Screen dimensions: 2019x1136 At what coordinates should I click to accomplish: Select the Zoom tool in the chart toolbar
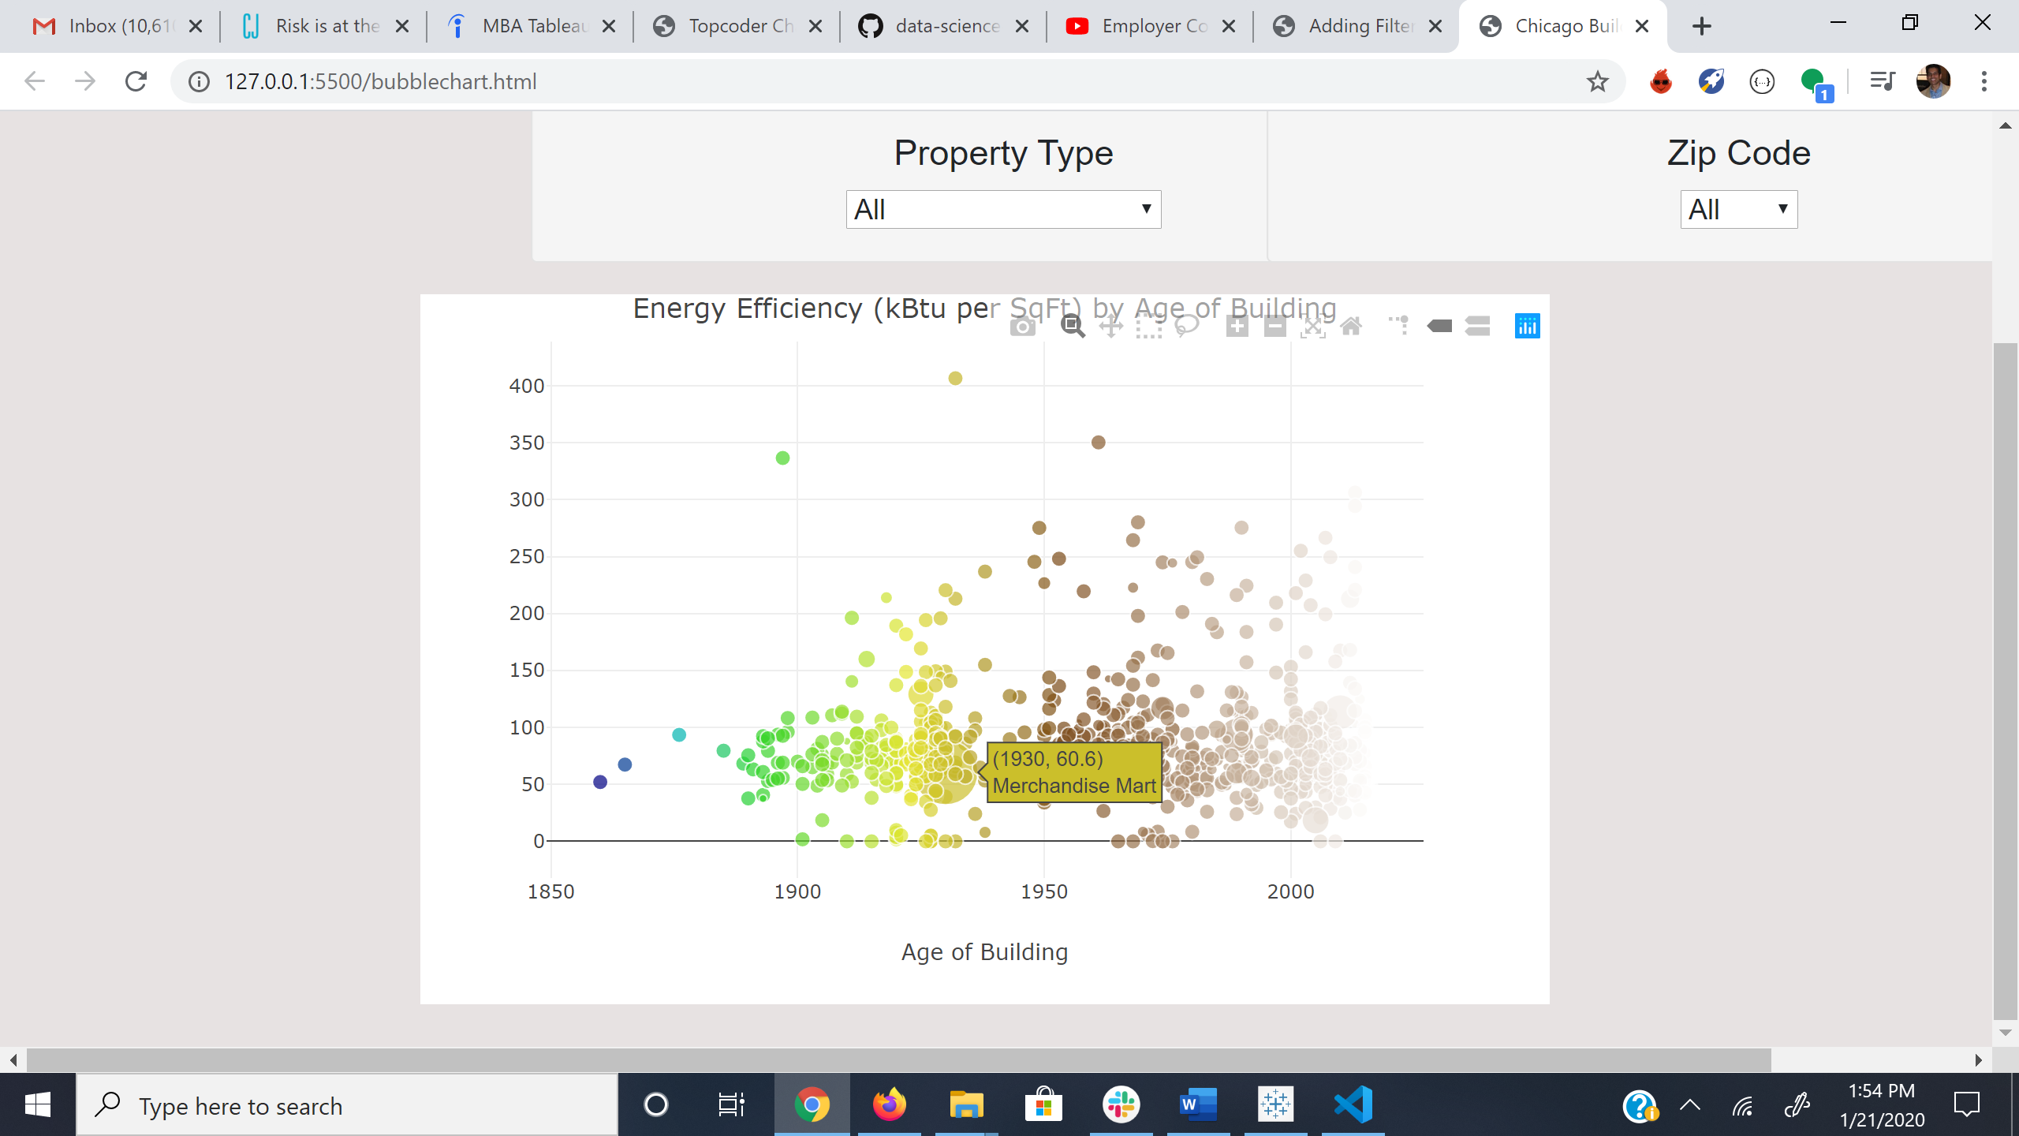[1071, 326]
